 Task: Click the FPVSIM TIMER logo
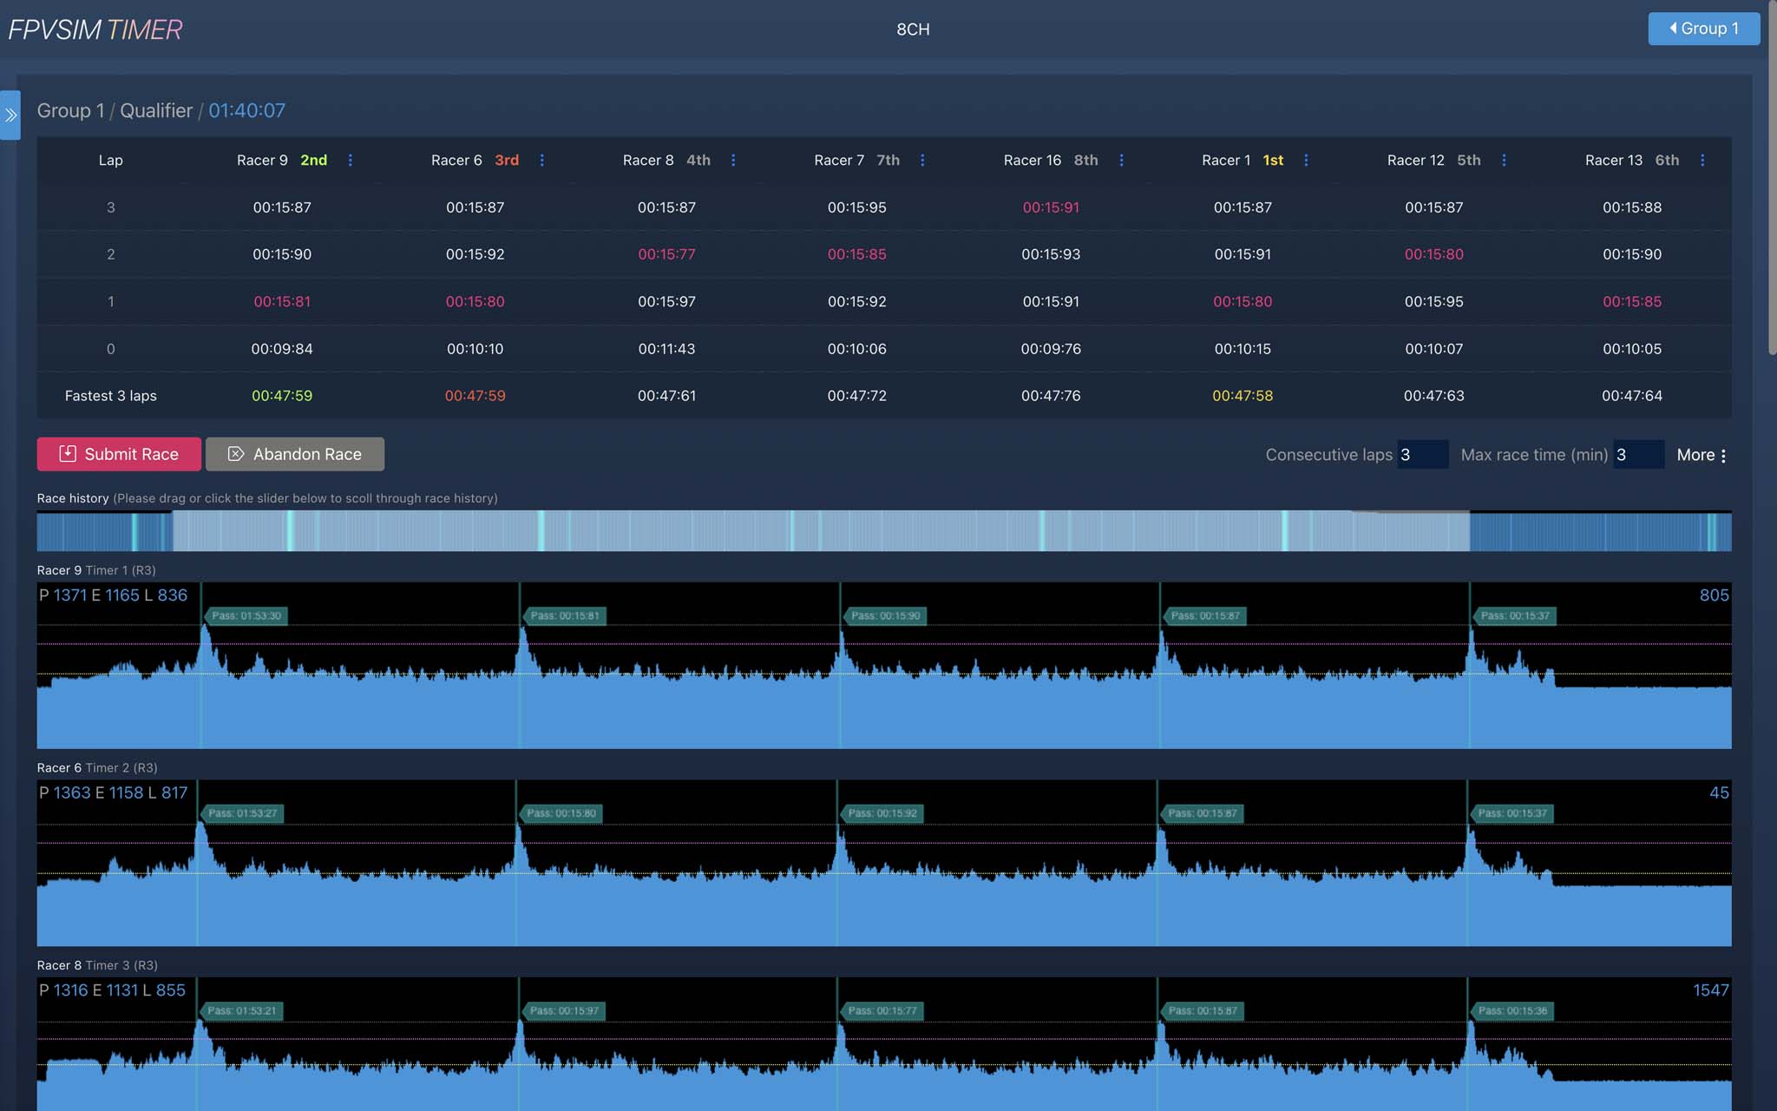(95, 30)
